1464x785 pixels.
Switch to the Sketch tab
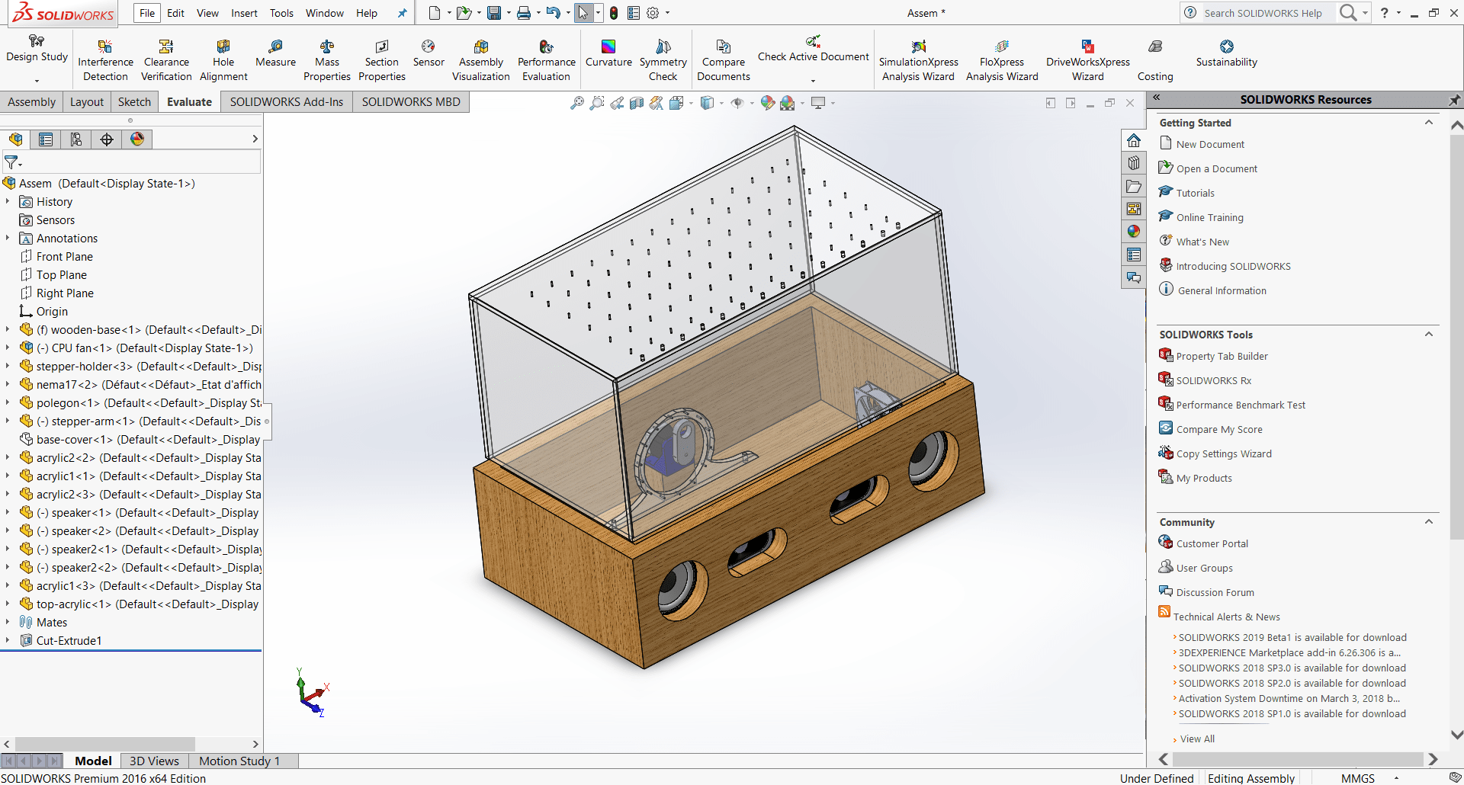[x=134, y=102]
